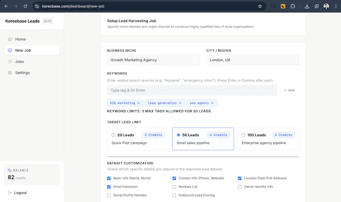Enable Owner Identity Info checkbox
The image size is (341, 202).
tap(240, 187)
